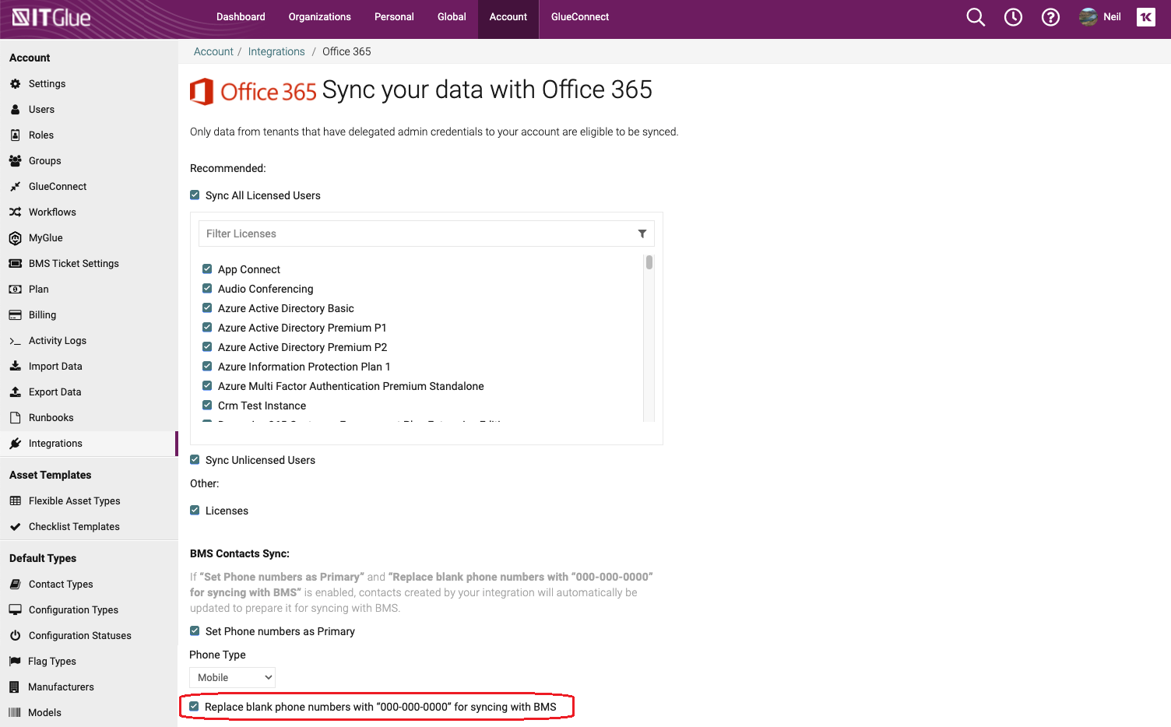
Task: Uncheck Crm Test Instance license
Action: tap(207, 406)
